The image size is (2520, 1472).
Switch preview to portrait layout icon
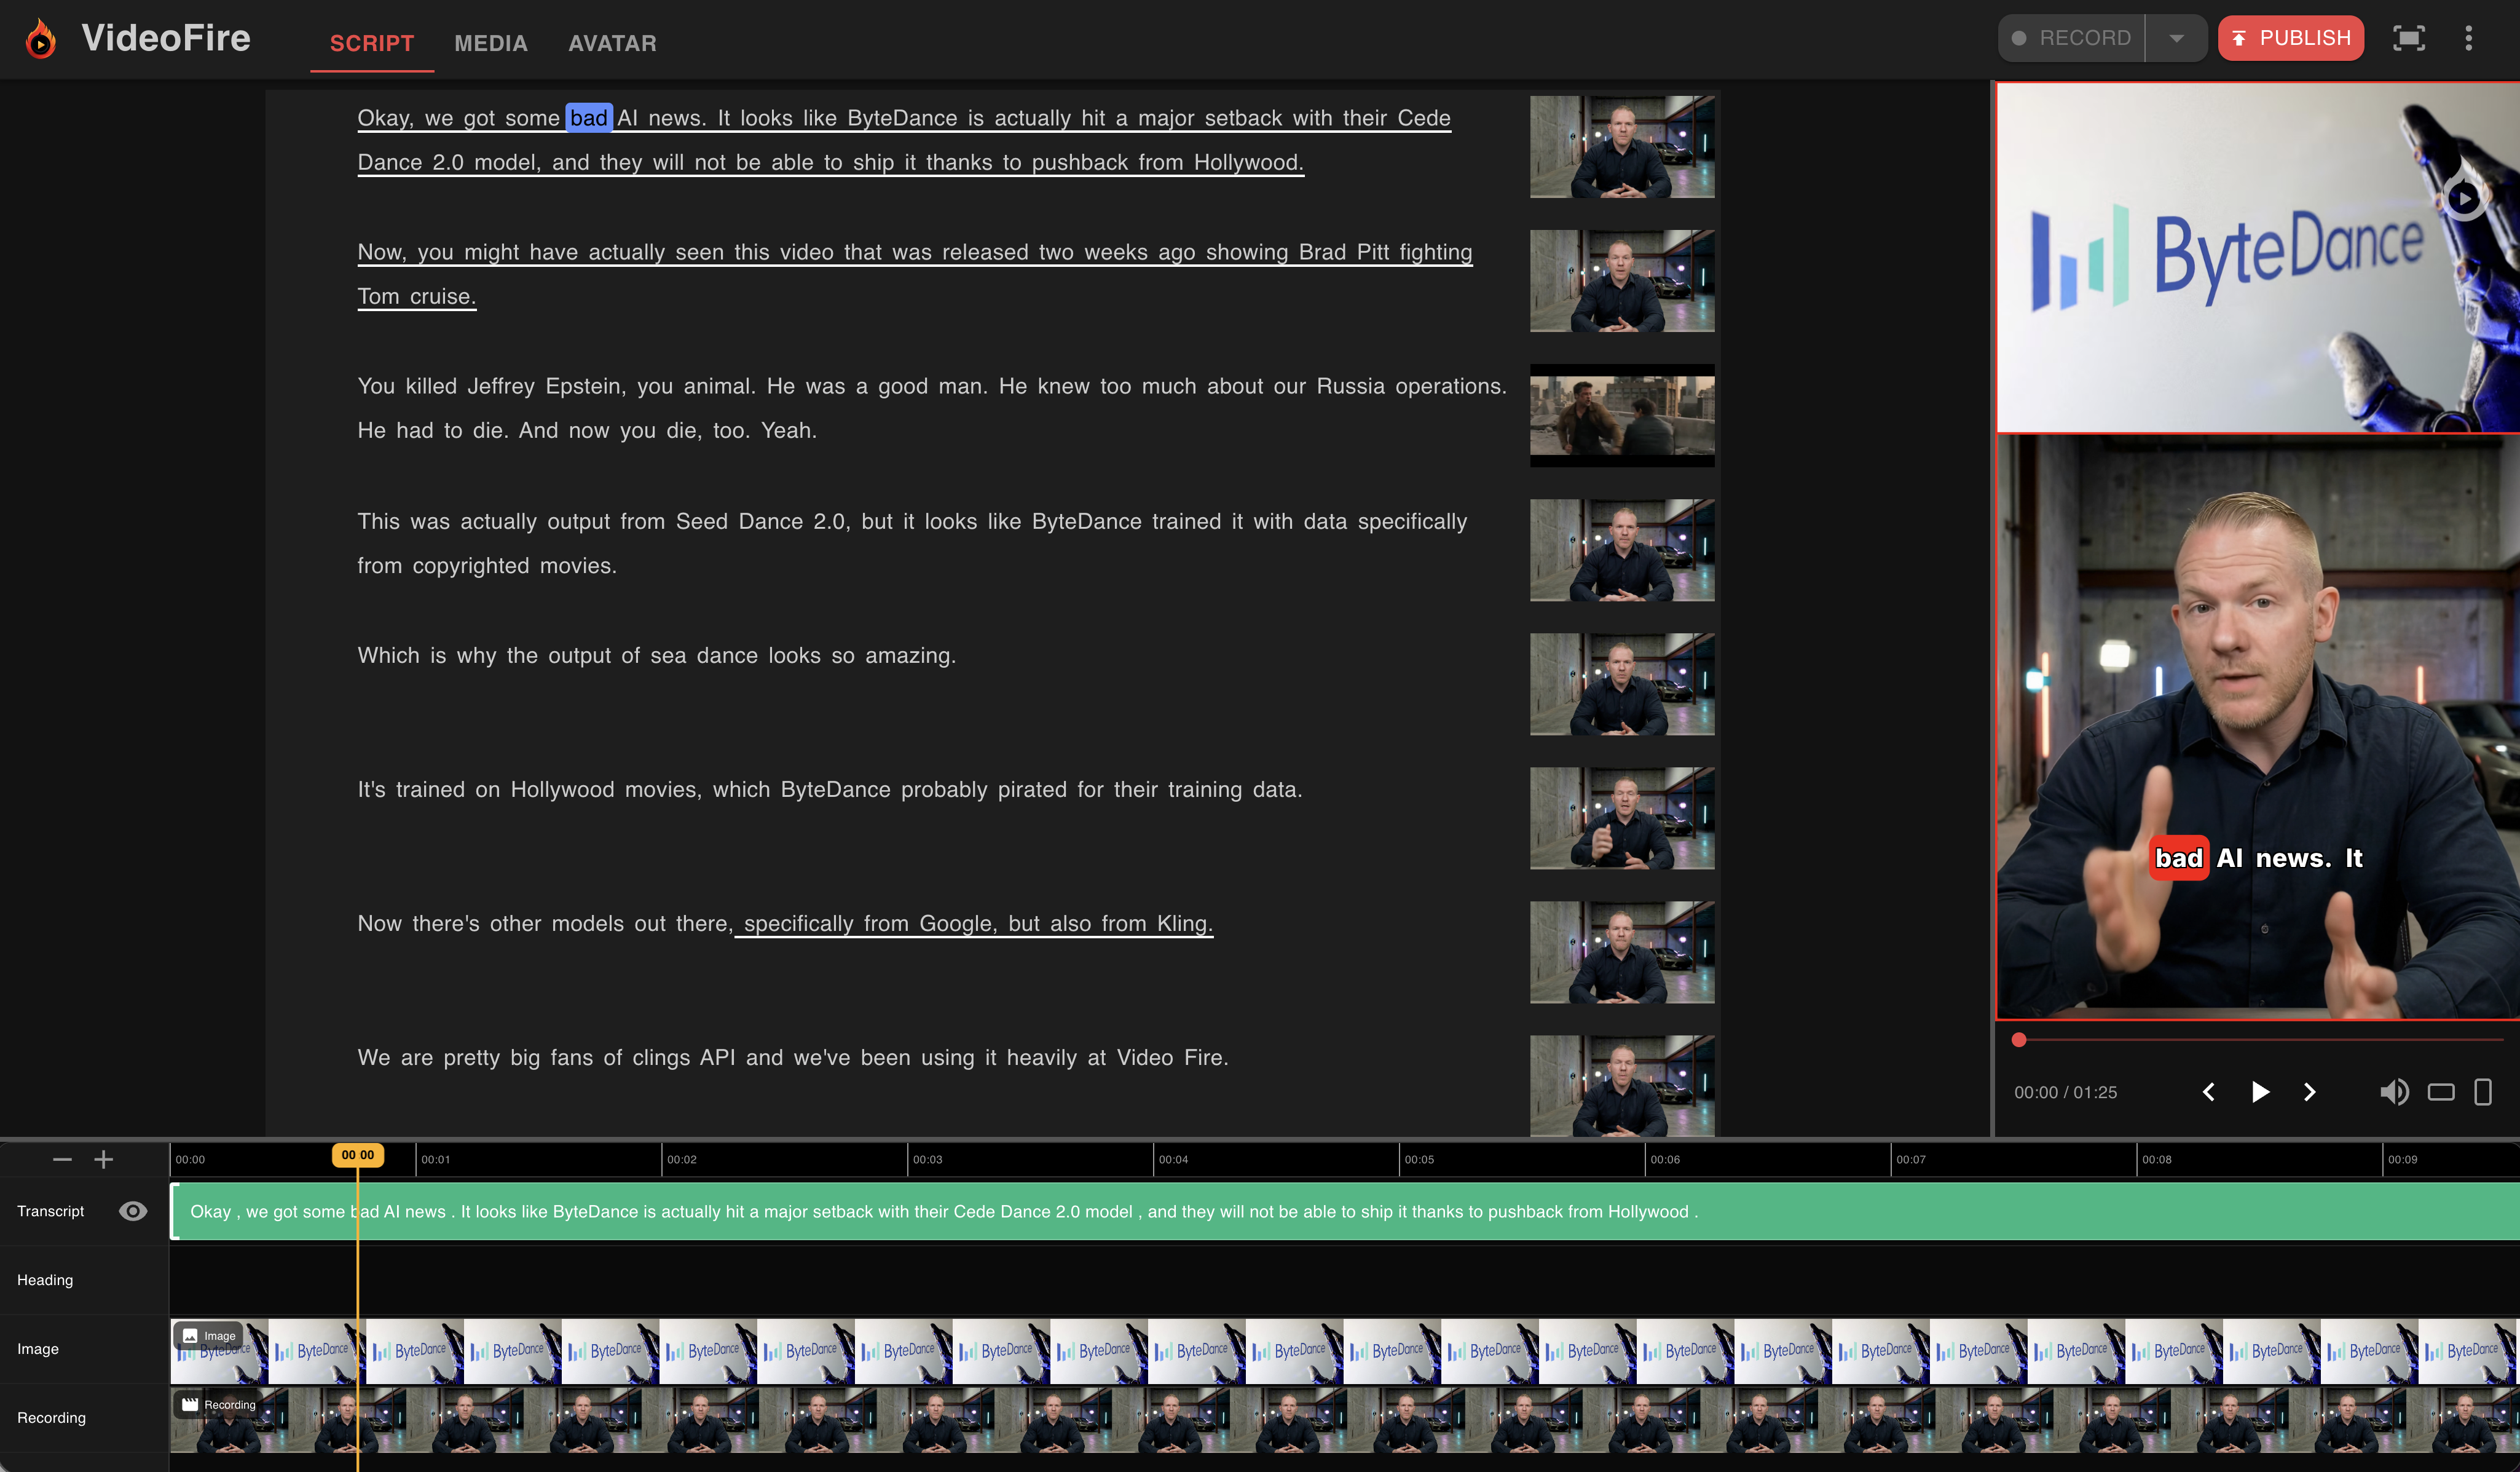coord(2483,1092)
